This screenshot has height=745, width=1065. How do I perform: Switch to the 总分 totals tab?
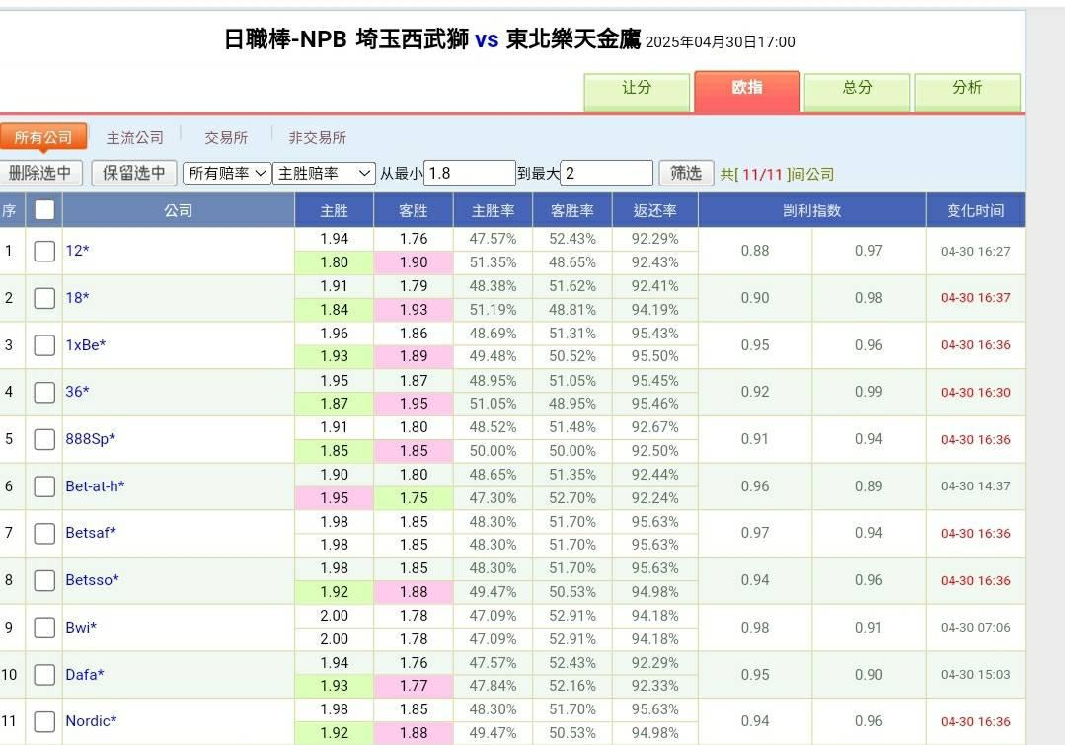(857, 89)
